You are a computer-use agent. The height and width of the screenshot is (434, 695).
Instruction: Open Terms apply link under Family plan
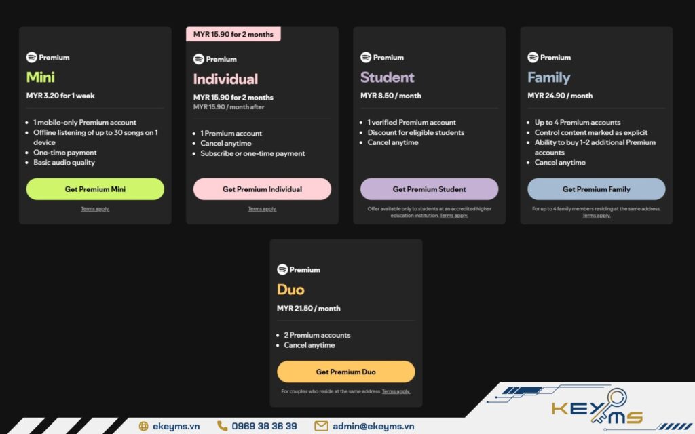596,216
